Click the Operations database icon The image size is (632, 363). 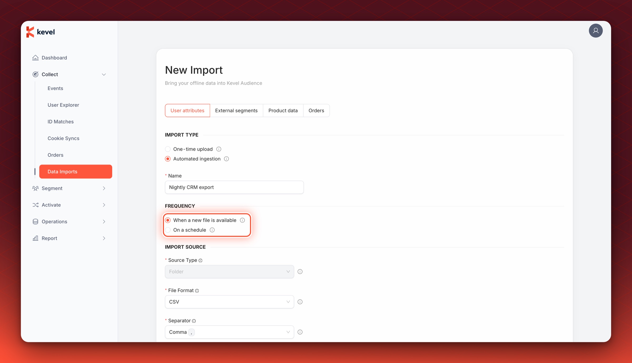(35, 222)
